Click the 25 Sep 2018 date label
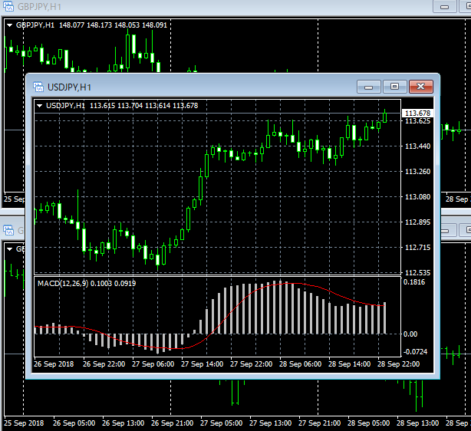The height and width of the screenshot is (431, 471). click(x=25, y=423)
